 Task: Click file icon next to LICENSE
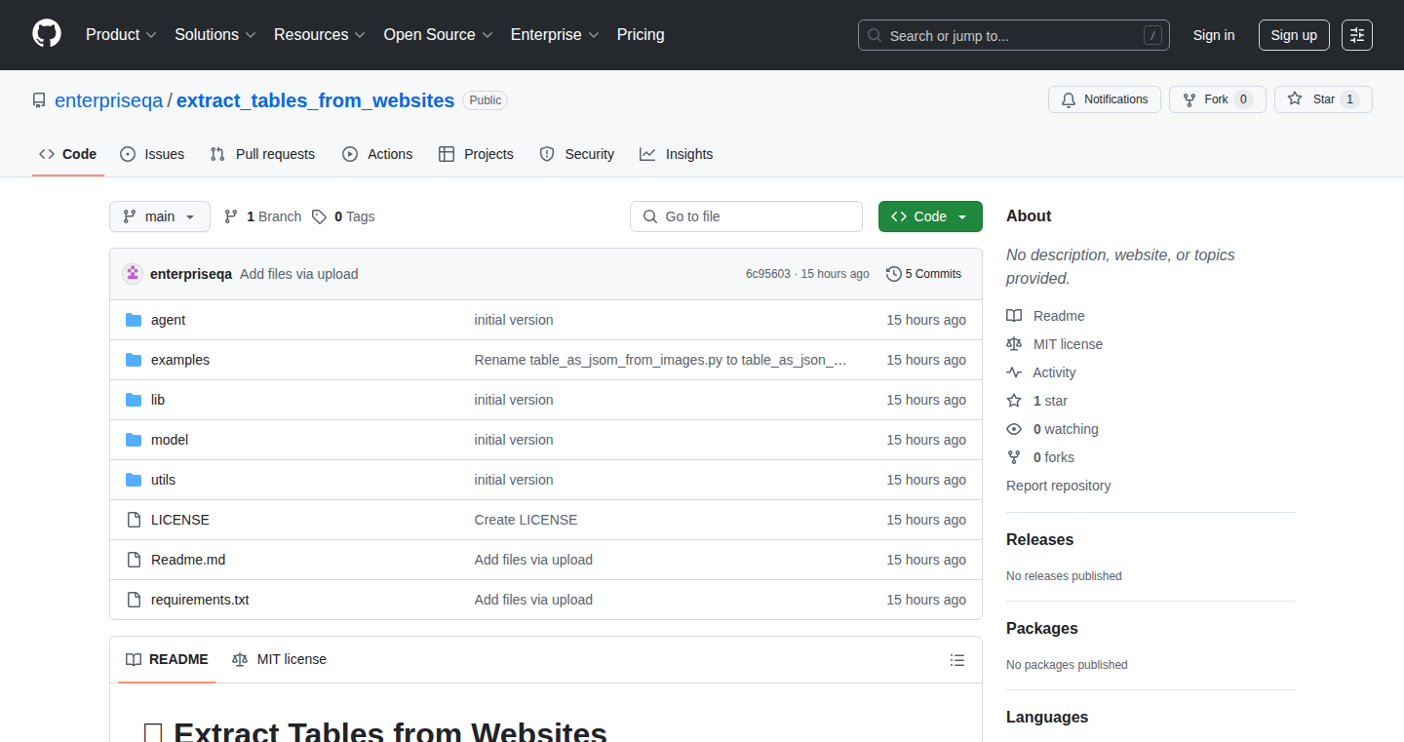134,520
